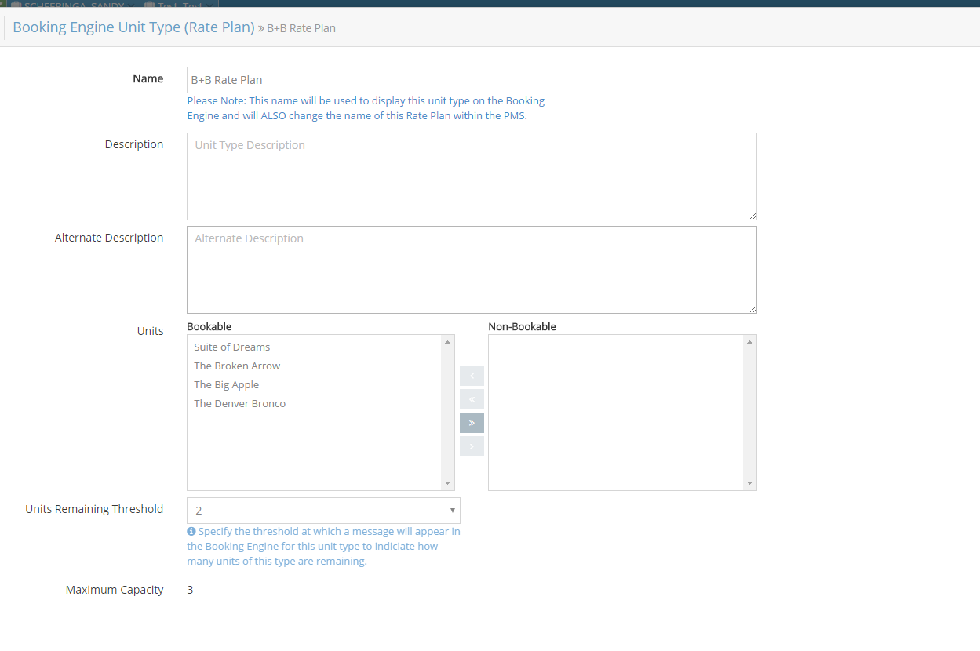Image resolution: width=980 pixels, height=651 pixels.
Task: Open Booking Engine Unit Type breadcrumb link
Action: pos(133,27)
